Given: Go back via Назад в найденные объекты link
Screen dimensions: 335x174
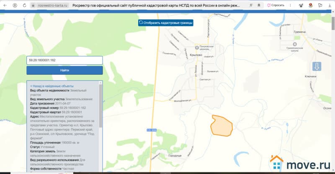Looking at the screenshot, I should pos(52,86).
